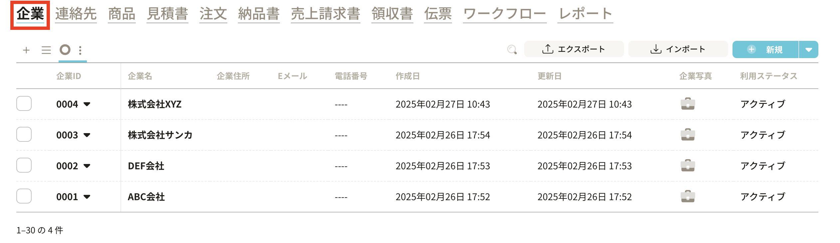
Task: Click the エクスポート button
Action: tap(574, 49)
